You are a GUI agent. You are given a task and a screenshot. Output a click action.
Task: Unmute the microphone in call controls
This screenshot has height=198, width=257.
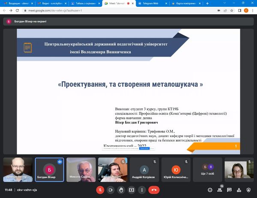[100, 190]
